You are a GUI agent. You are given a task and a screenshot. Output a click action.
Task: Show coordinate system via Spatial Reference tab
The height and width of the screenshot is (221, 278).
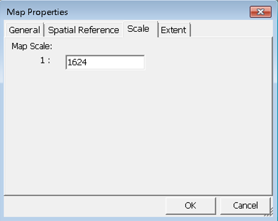pos(83,30)
